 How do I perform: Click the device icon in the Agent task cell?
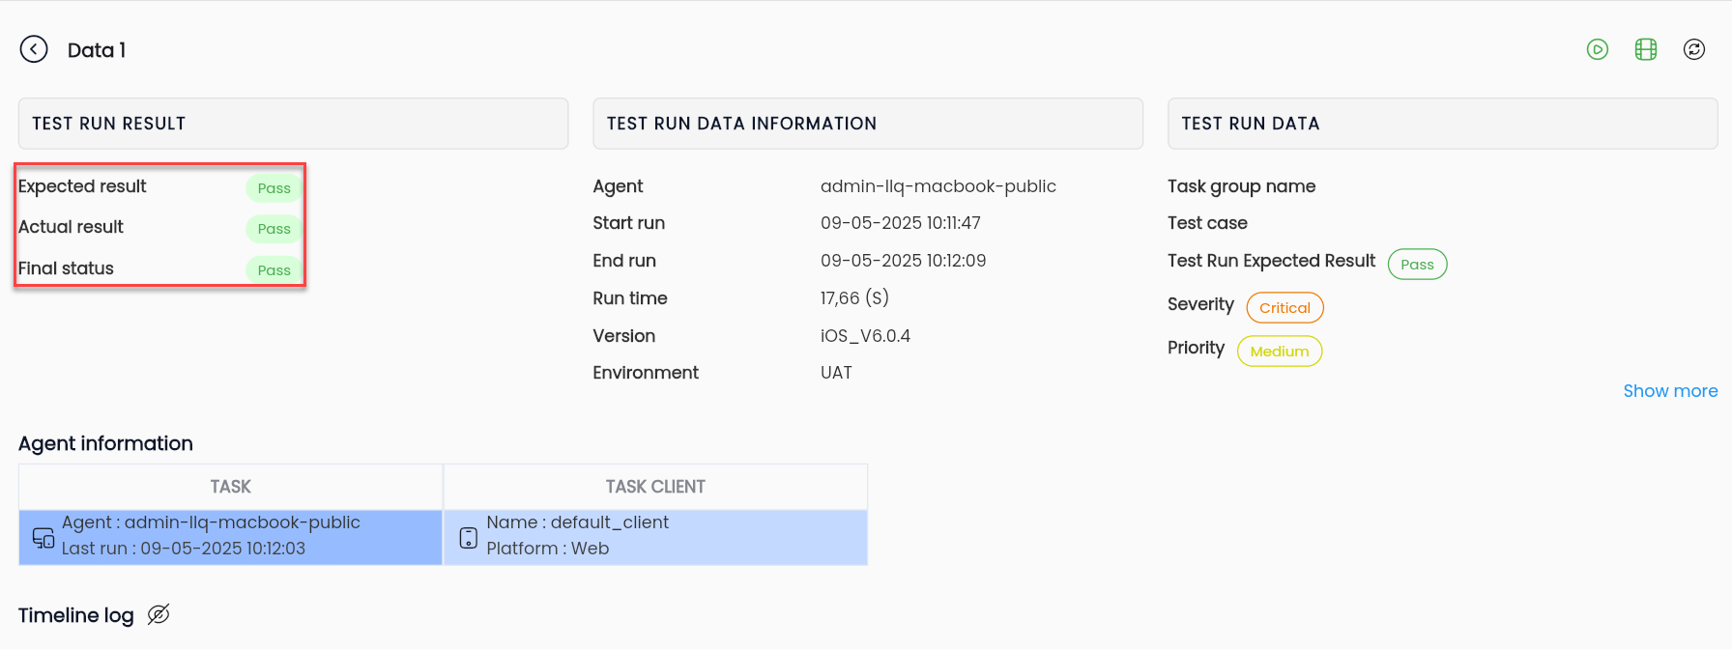pyautogui.click(x=43, y=538)
